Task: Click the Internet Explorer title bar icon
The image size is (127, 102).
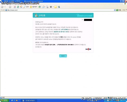Action: click(1, 1)
